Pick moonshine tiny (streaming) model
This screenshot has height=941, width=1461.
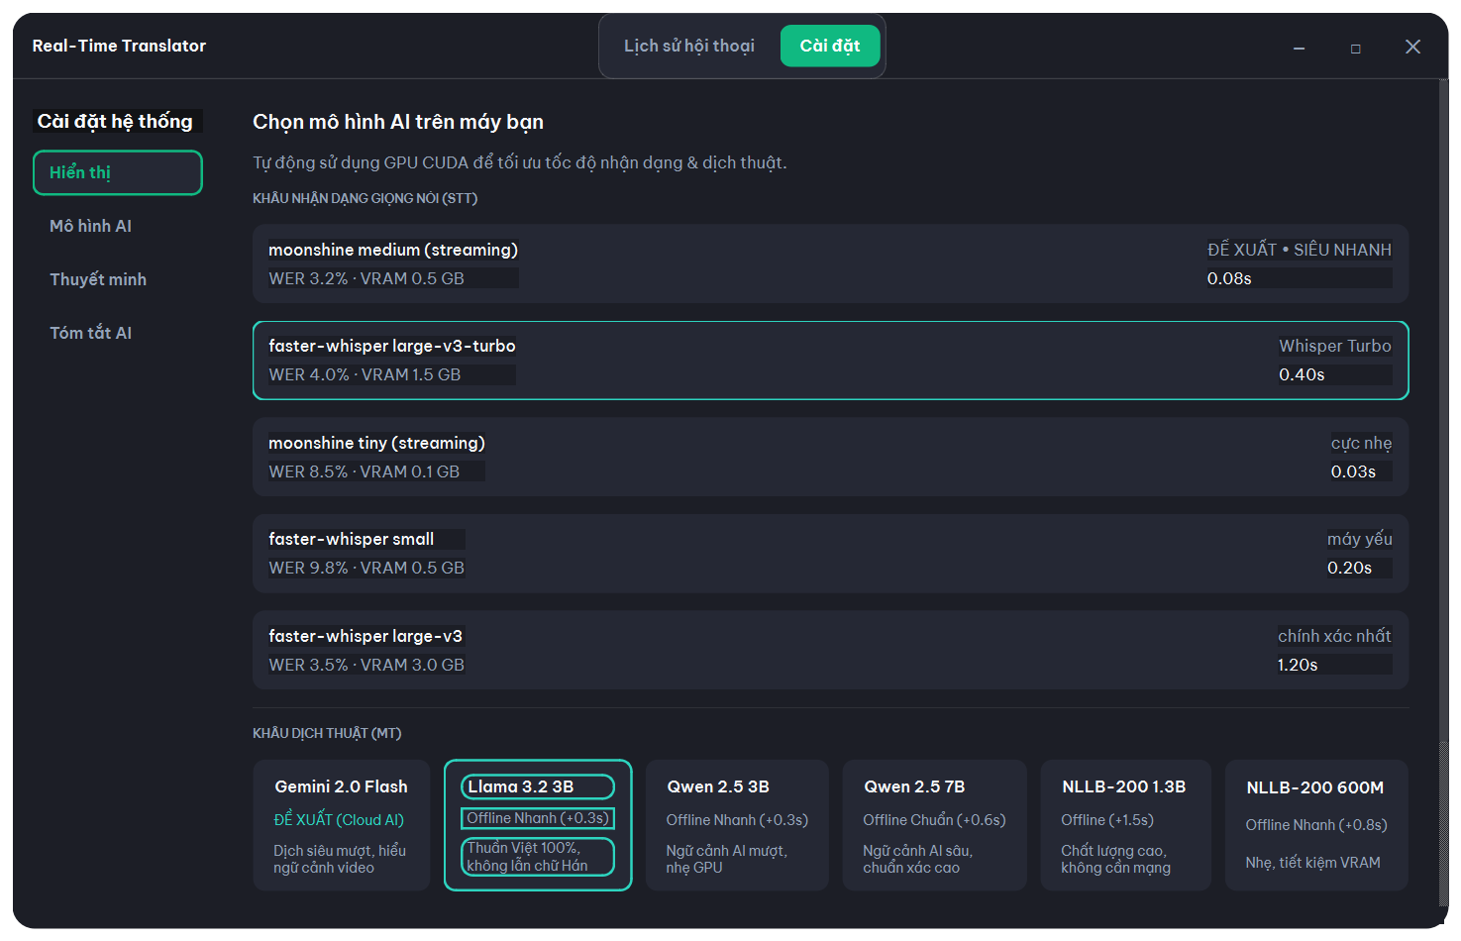point(830,457)
